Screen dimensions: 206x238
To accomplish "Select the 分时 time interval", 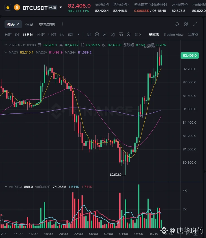I will [x=8, y=35].
